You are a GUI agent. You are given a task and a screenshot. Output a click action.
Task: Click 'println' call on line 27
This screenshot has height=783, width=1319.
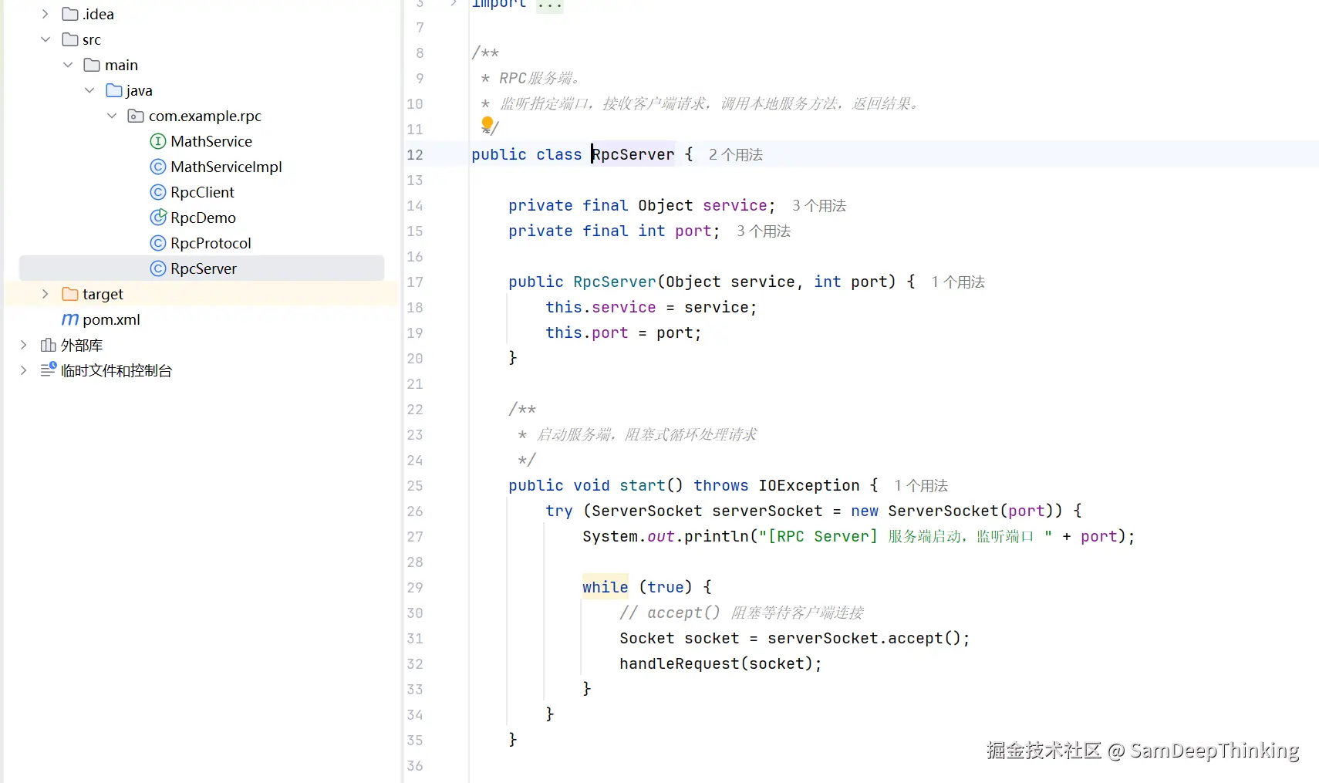[x=716, y=536]
